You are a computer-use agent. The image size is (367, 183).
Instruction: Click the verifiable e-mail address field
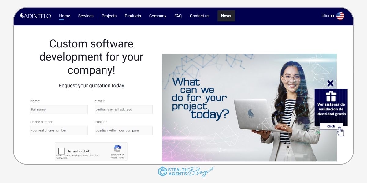click(124, 110)
